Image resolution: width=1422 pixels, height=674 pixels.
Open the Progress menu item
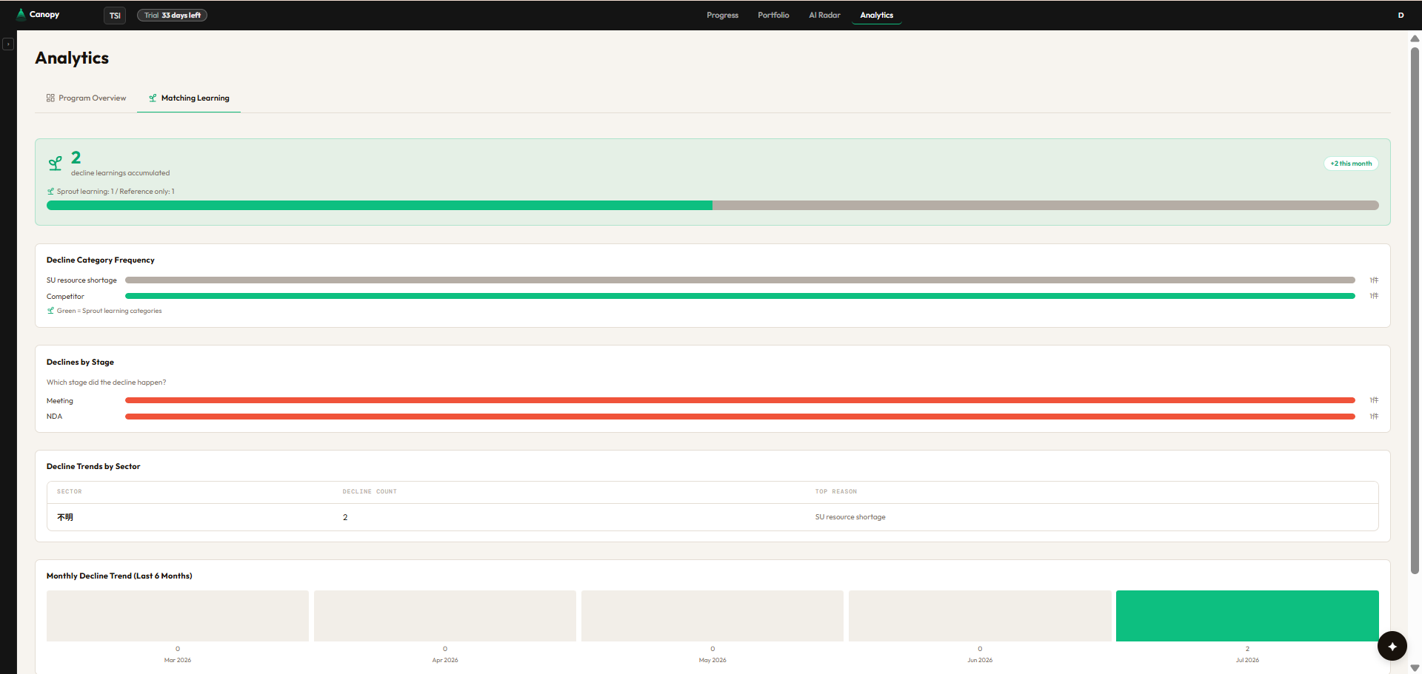point(722,16)
